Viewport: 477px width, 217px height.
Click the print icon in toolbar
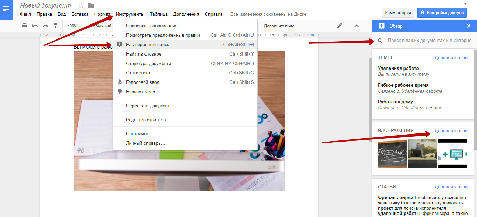point(24,26)
